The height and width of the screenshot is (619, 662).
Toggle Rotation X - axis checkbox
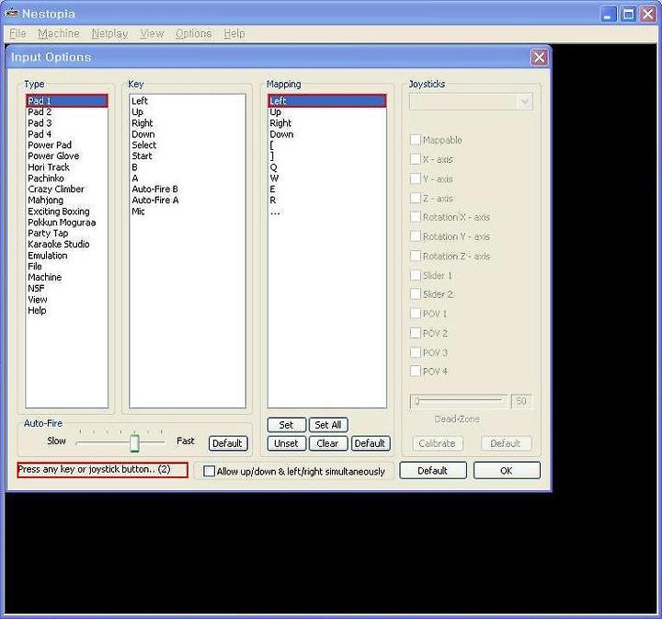tap(416, 217)
